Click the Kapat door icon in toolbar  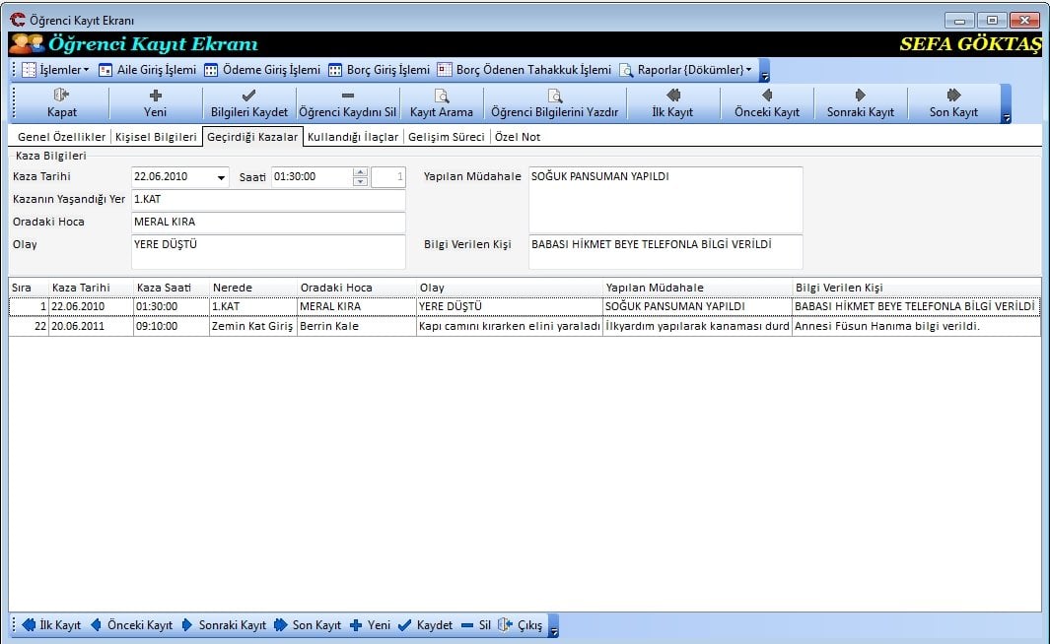[61, 96]
